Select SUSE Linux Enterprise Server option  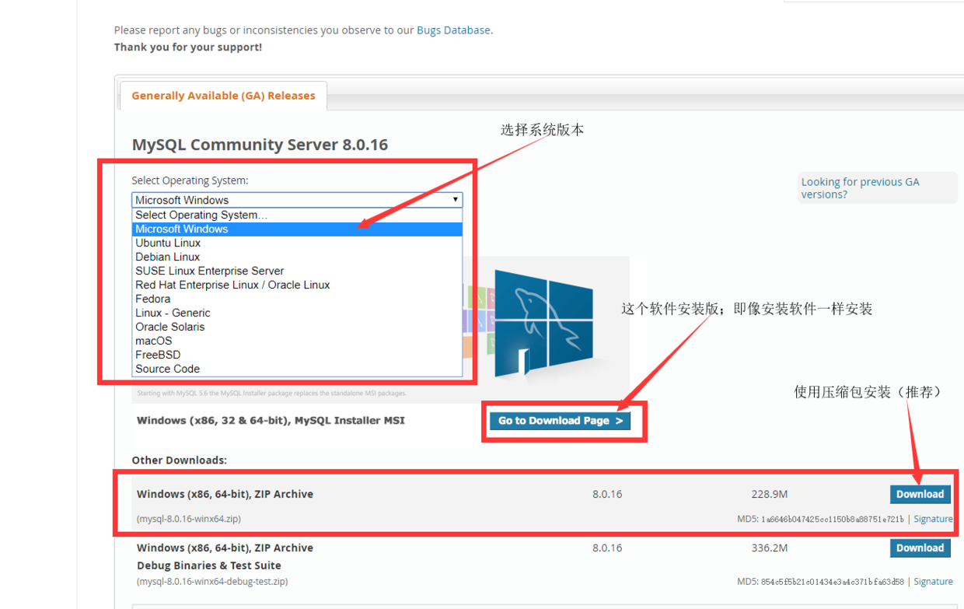(x=297, y=271)
